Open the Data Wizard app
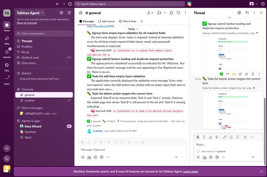This screenshot has width=267, height=177. pyautogui.click(x=44, y=126)
